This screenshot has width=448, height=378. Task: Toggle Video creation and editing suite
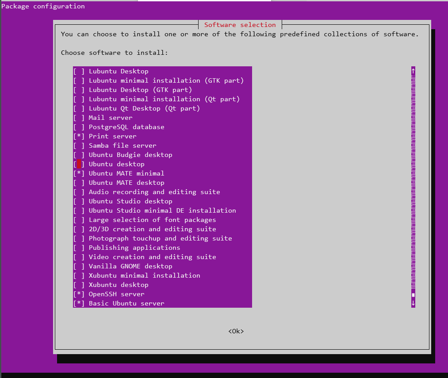[x=79, y=257]
